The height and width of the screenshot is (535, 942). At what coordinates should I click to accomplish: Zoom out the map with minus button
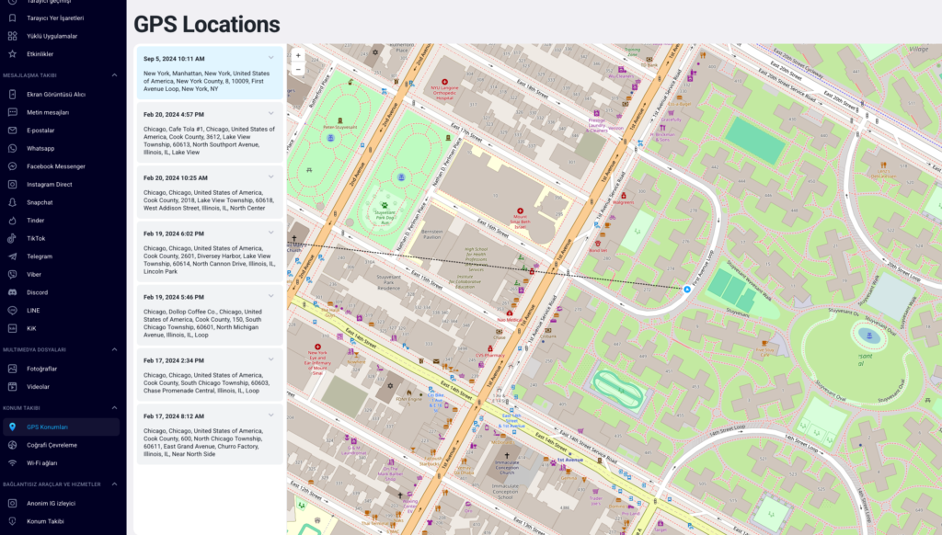click(298, 69)
